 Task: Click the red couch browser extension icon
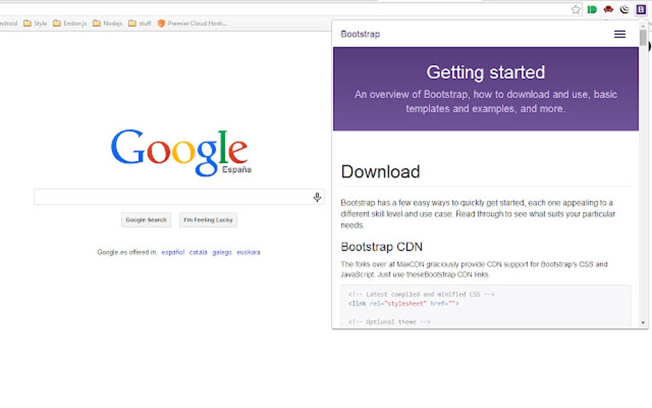(x=607, y=9)
